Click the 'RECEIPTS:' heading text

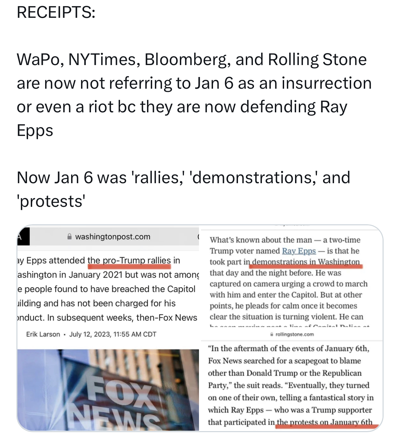pyautogui.click(x=56, y=13)
